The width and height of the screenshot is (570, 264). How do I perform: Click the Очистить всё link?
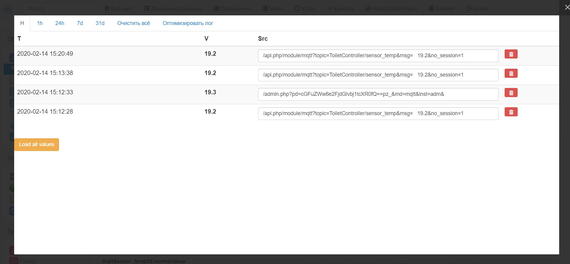point(133,23)
